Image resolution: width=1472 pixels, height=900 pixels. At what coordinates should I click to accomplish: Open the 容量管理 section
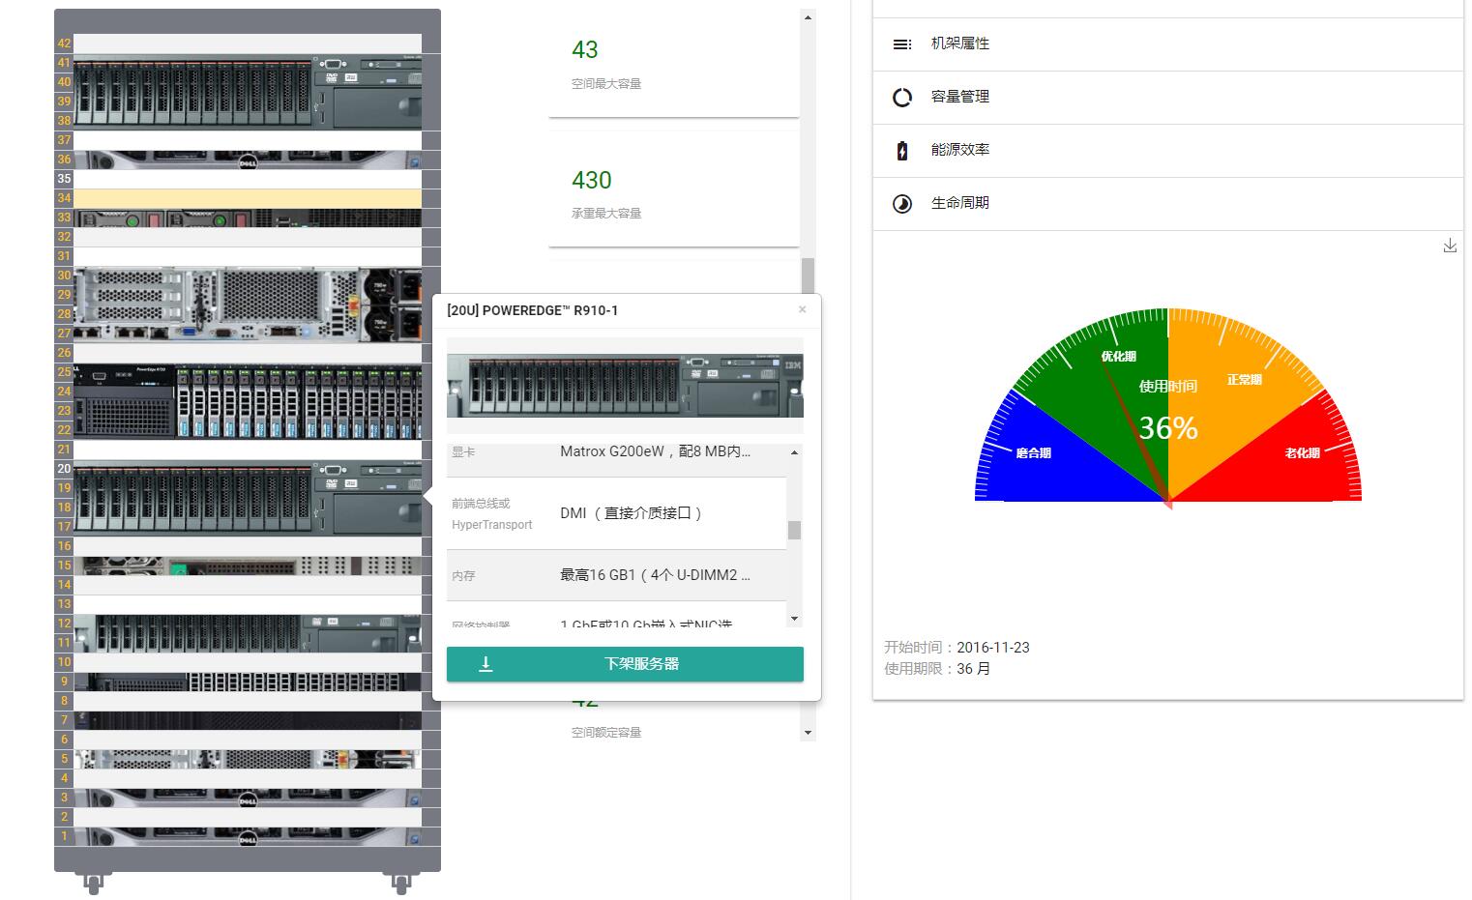tap(1167, 97)
